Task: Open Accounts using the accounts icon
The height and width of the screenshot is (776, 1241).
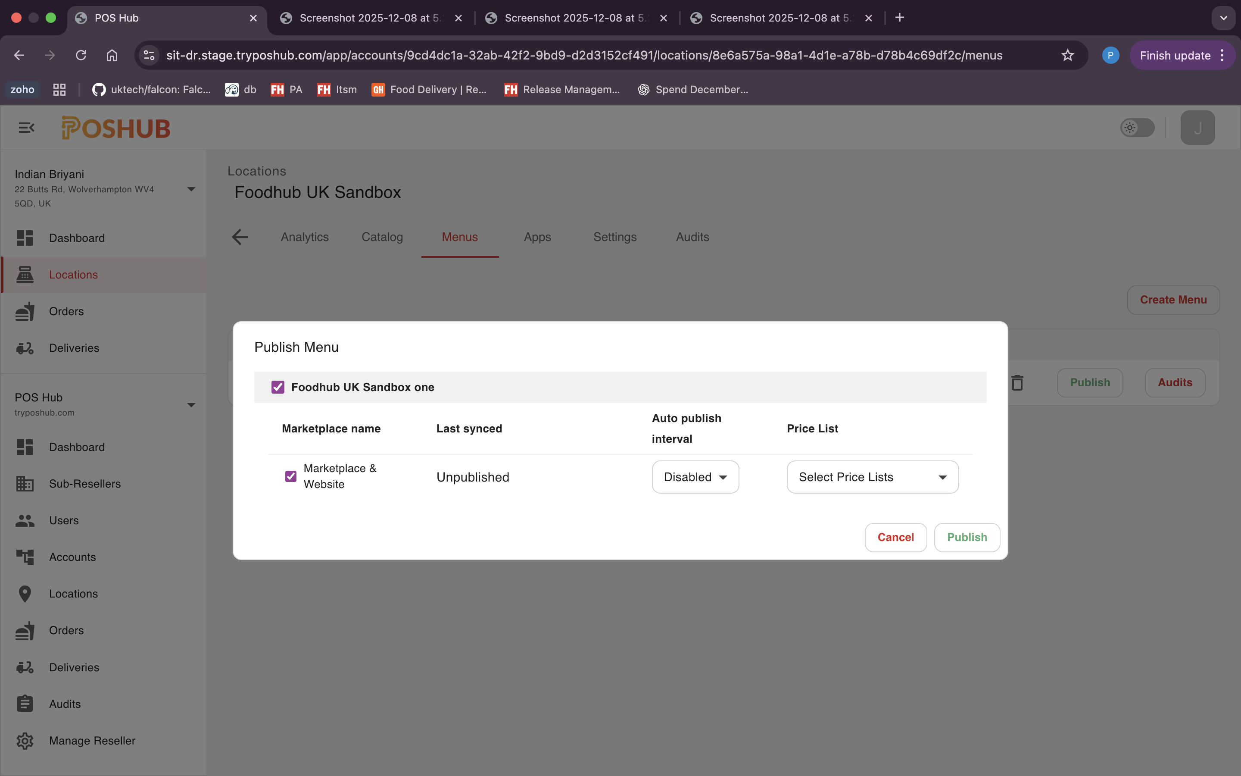Action: (25, 557)
